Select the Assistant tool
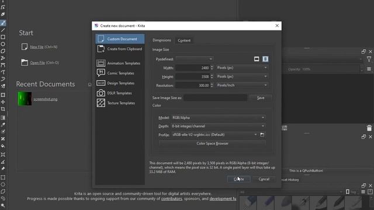 3,155
